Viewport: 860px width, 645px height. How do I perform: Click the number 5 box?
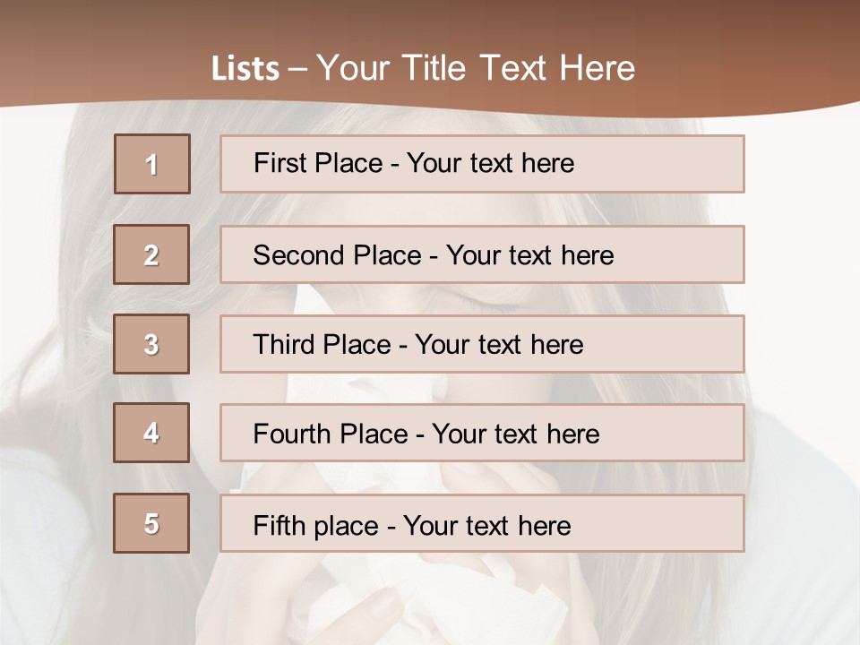[151, 523]
